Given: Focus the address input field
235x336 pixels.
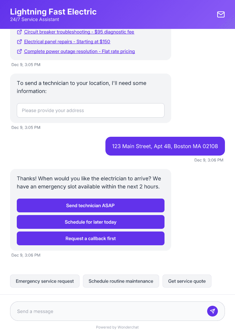Looking at the screenshot, I should (90, 110).
